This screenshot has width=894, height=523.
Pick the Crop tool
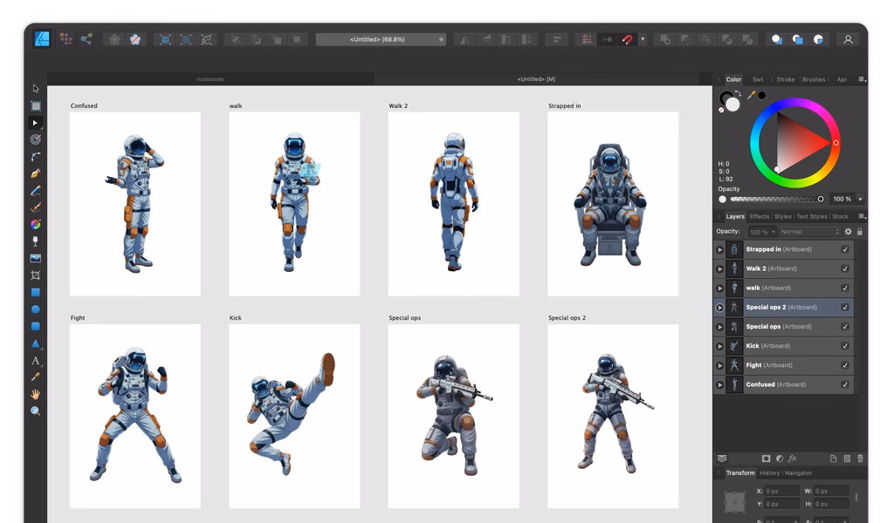coord(35,275)
